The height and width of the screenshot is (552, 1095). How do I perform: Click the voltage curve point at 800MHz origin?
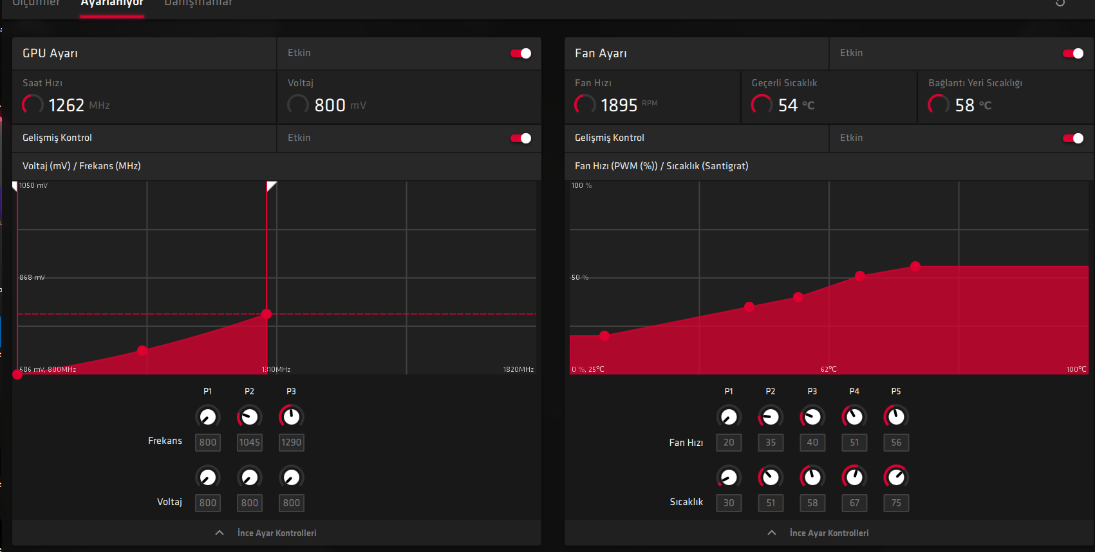pos(17,374)
